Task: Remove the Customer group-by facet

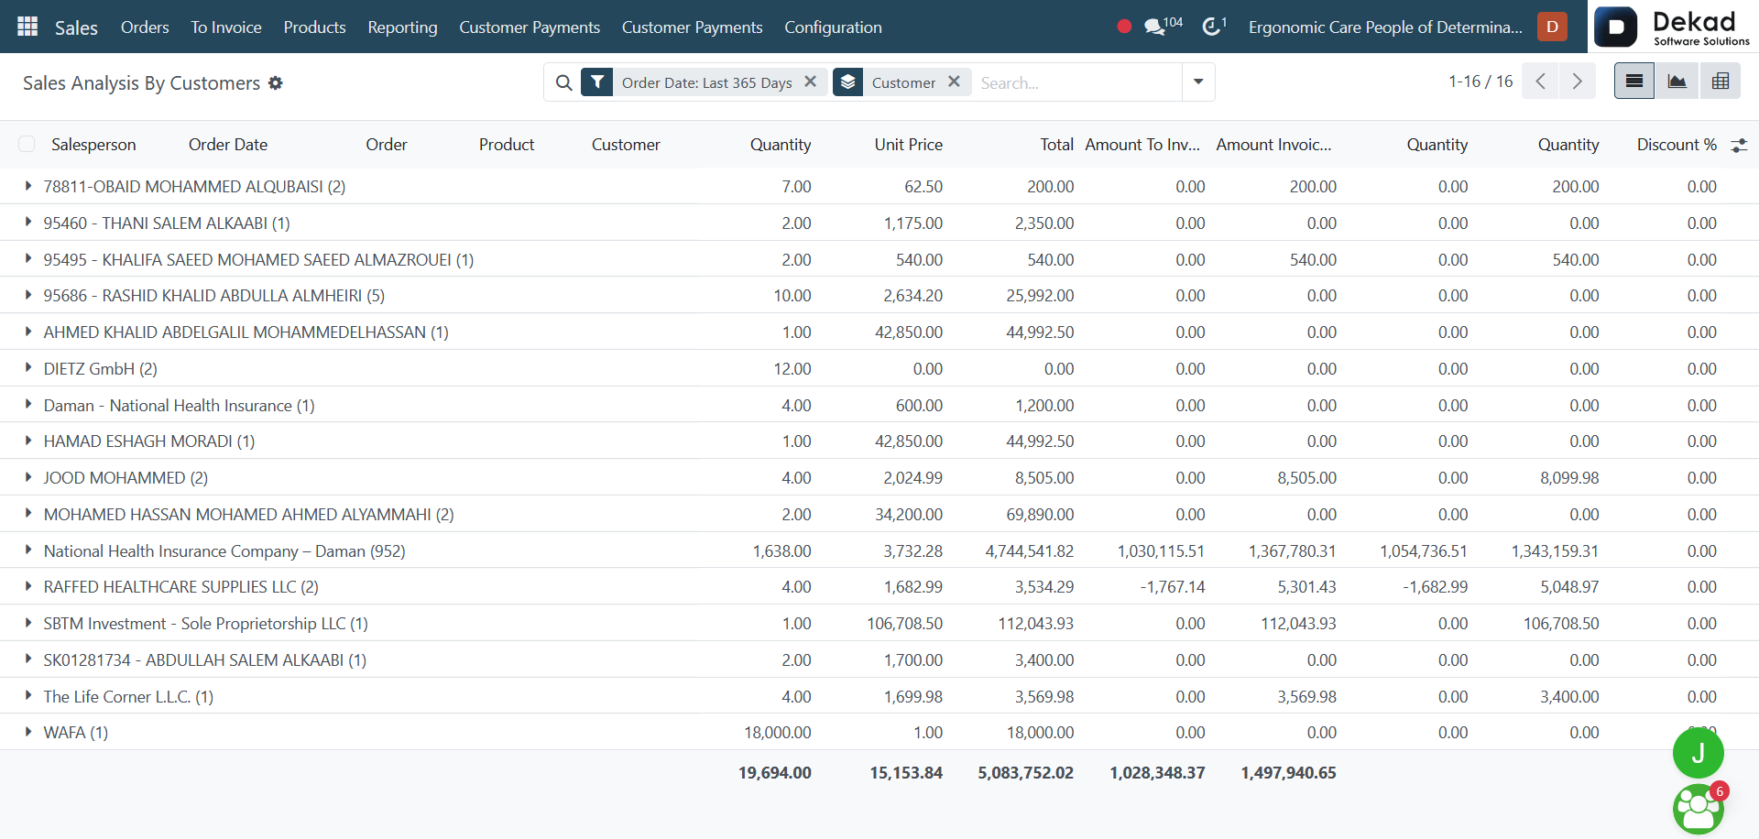Action: (x=955, y=82)
